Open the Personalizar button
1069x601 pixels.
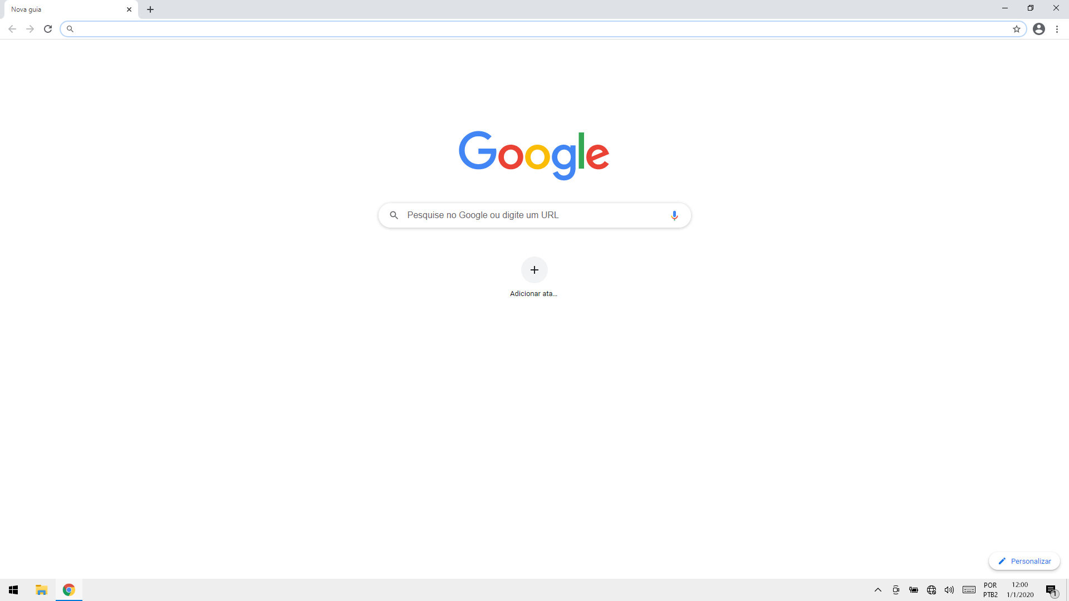[1024, 561]
